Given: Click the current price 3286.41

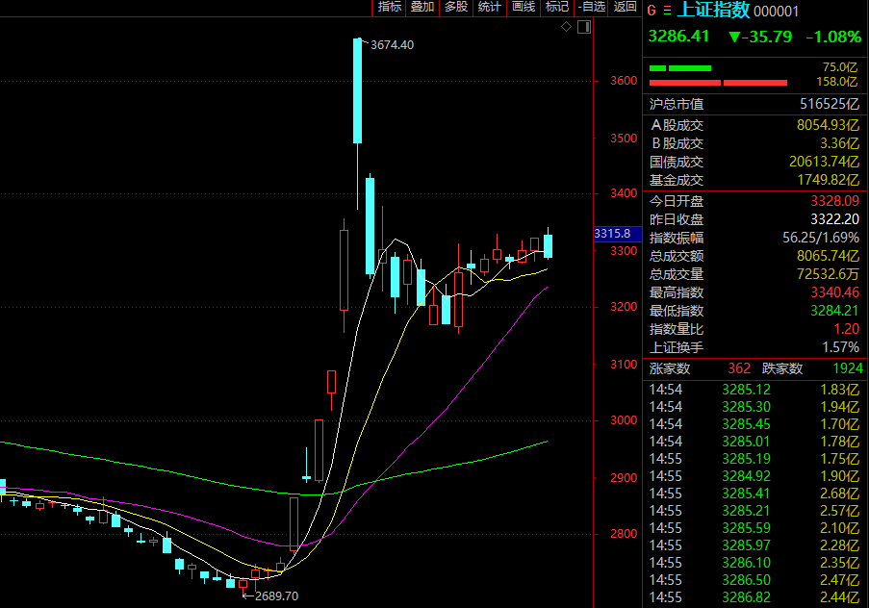Looking at the screenshot, I should pyautogui.click(x=678, y=37).
